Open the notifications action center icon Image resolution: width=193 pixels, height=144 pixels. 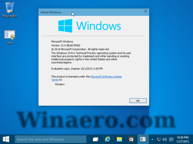click(171, 139)
